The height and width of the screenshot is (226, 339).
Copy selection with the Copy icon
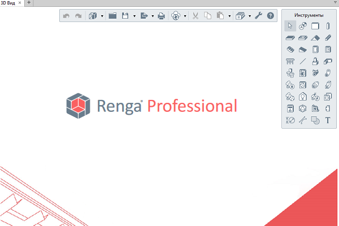(x=208, y=16)
